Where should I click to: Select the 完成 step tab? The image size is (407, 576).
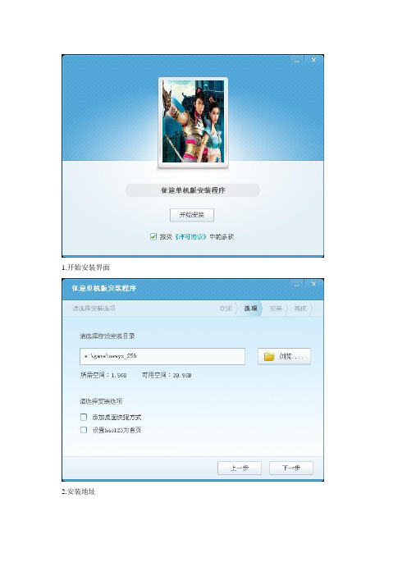point(300,309)
